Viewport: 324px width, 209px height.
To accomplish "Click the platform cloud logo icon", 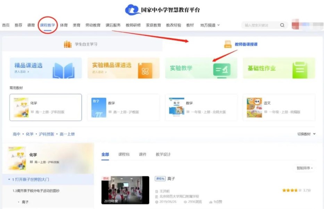I will pyautogui.click(x=132, y=10).
